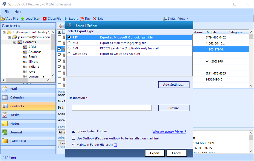This screenshot has width=254, height=161.
Task: Open the Calendar pane icon
Action: pos(5,97)
